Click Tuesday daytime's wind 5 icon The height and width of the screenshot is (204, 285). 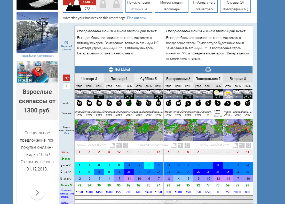[x=237, y=103]
